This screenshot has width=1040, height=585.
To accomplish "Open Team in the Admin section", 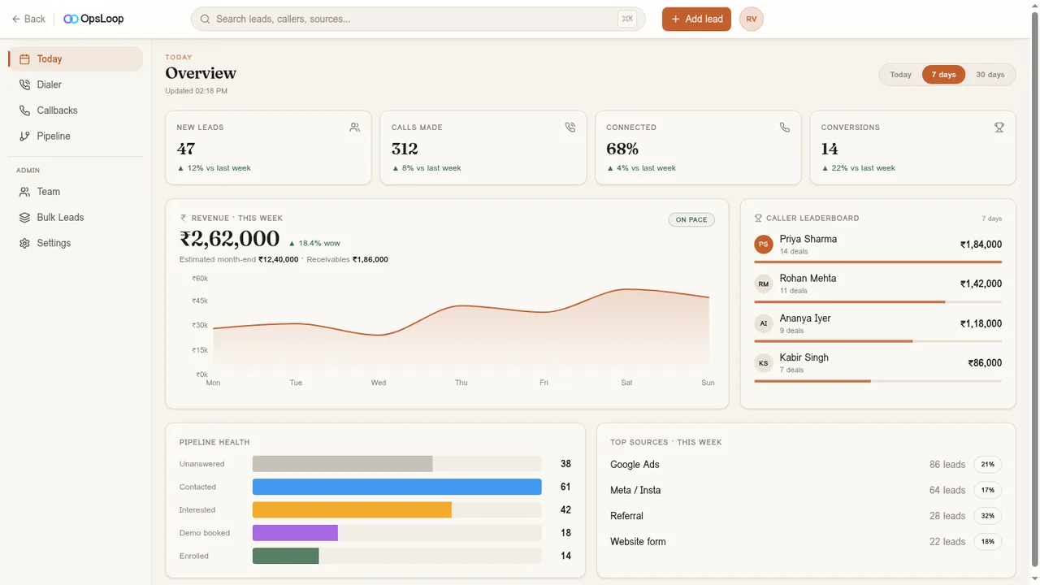I will click(76, 192).
